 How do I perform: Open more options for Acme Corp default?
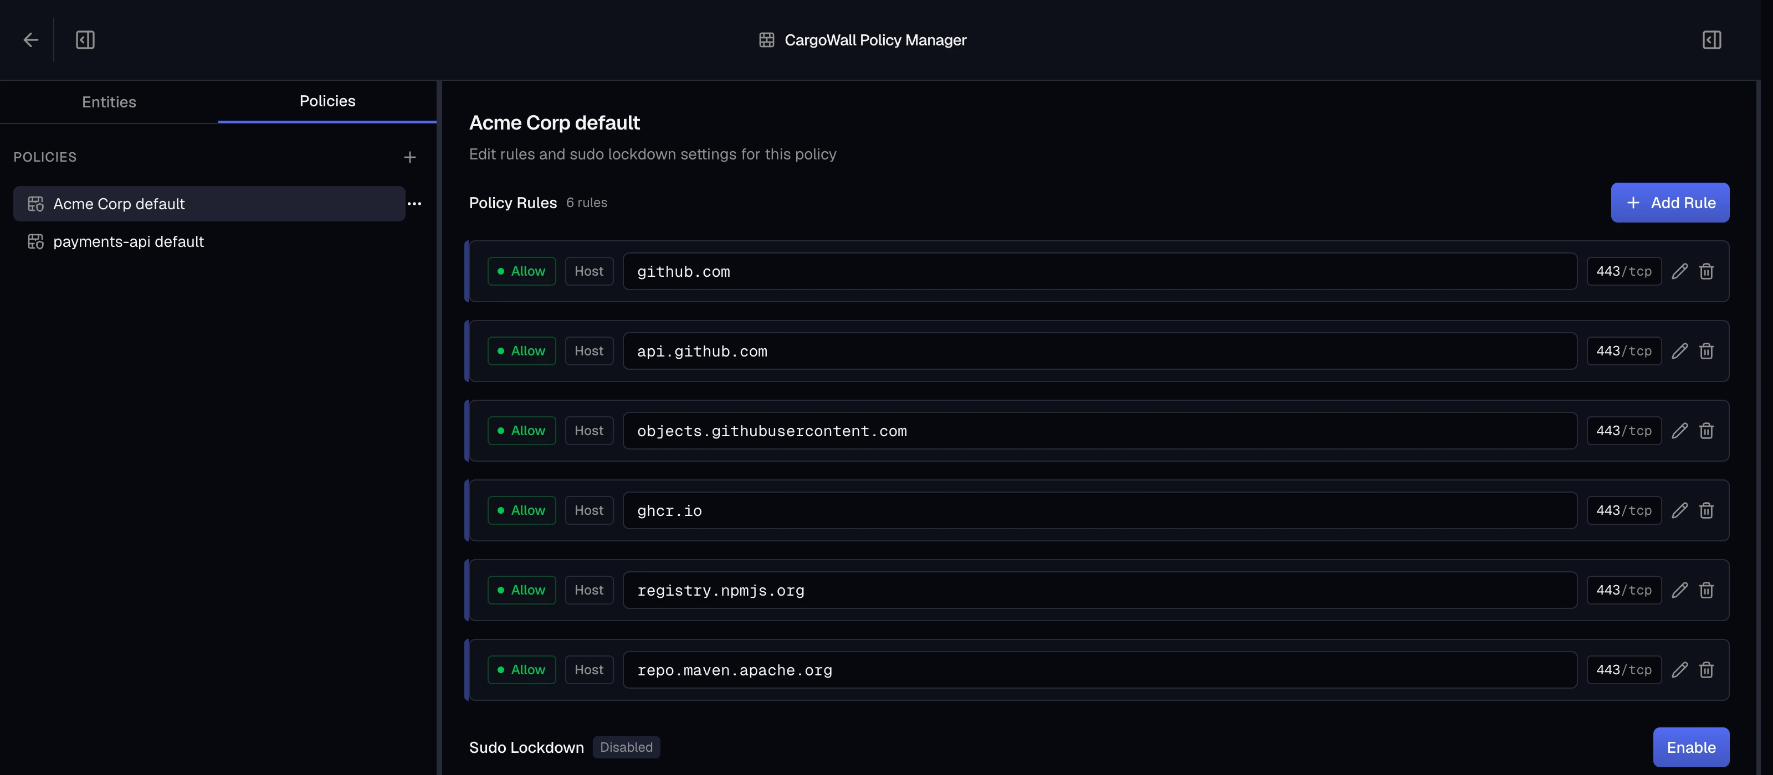click(414, 204)
